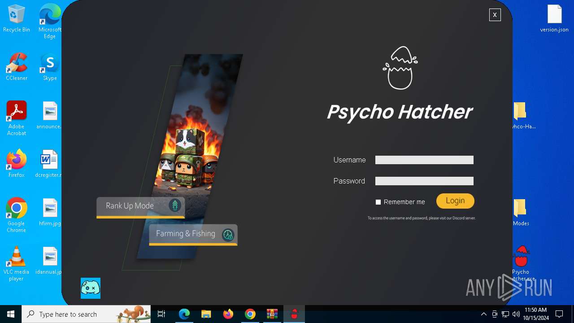The width and height of the screenshot is (574, 323).
Task: Click the taskbar search box
Action: pos(86,314)
